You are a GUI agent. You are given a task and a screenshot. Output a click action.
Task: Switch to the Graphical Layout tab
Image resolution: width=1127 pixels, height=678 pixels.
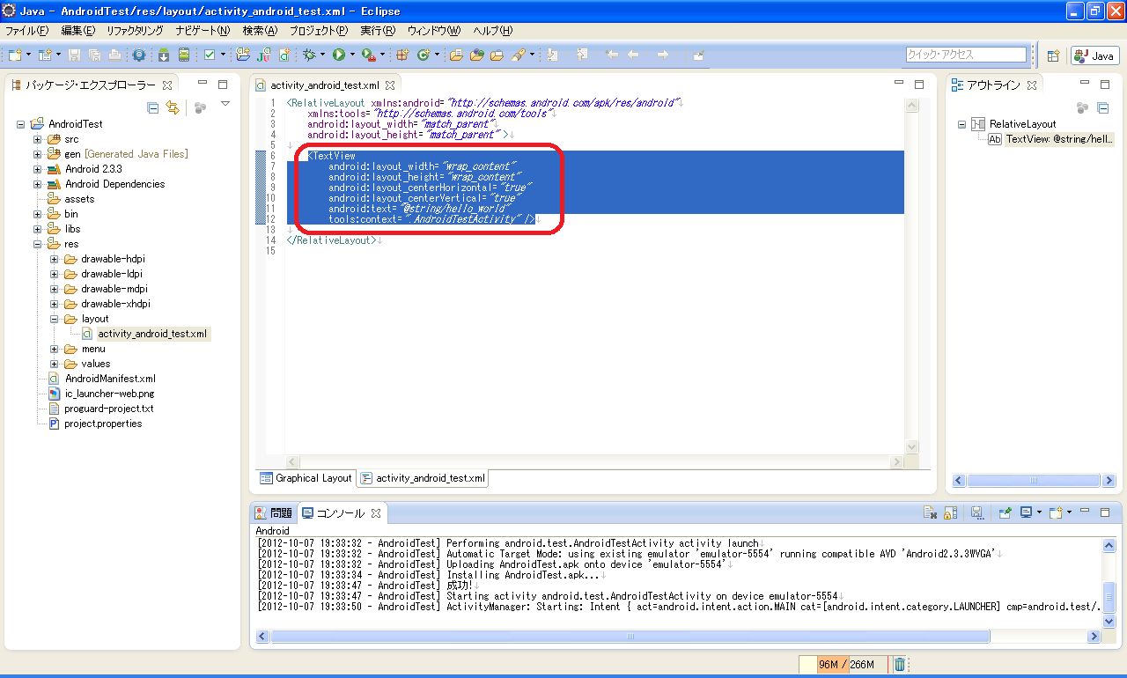click(306, 478)
